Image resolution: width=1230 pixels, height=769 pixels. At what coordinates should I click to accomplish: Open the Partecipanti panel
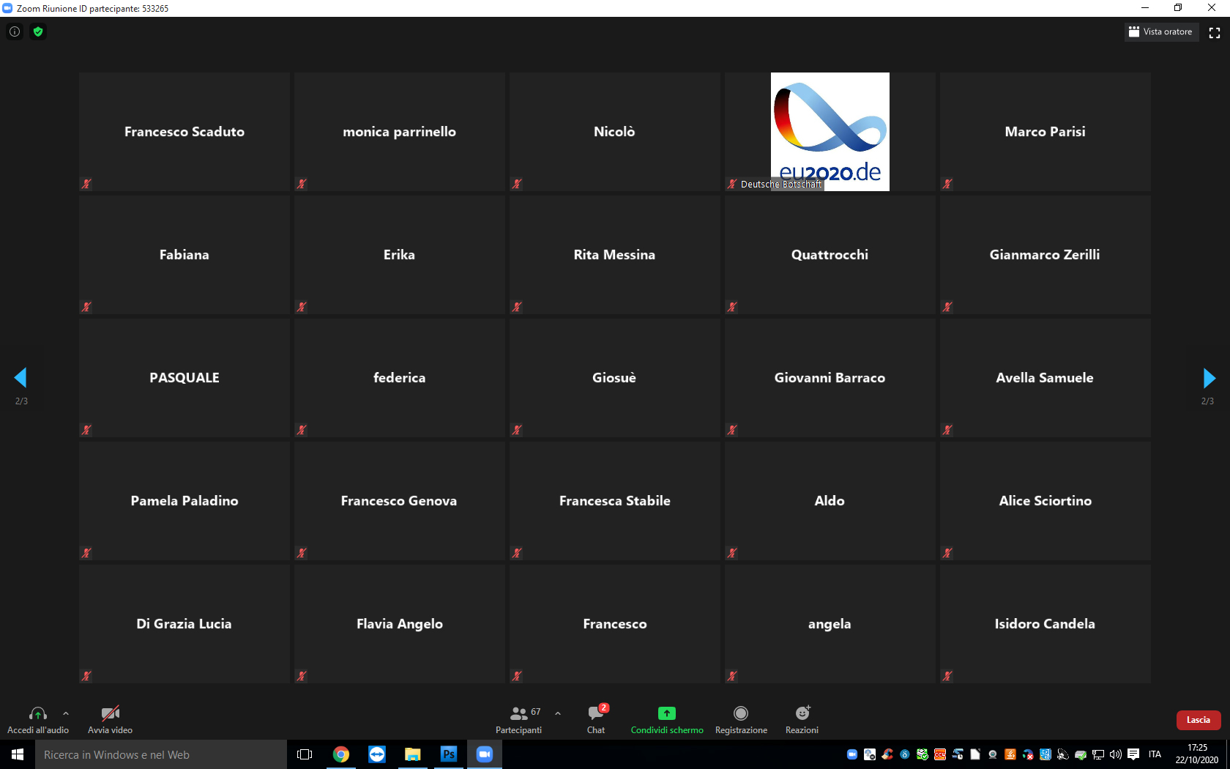519,720
